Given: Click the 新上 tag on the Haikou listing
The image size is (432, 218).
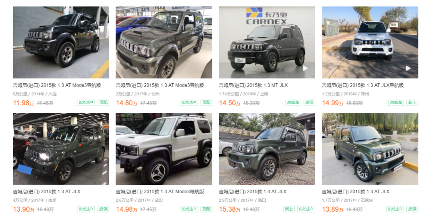Looking at the screenshot, I should point(289,209).
